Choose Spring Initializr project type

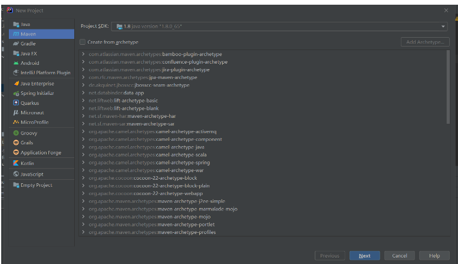coord(41,93)
